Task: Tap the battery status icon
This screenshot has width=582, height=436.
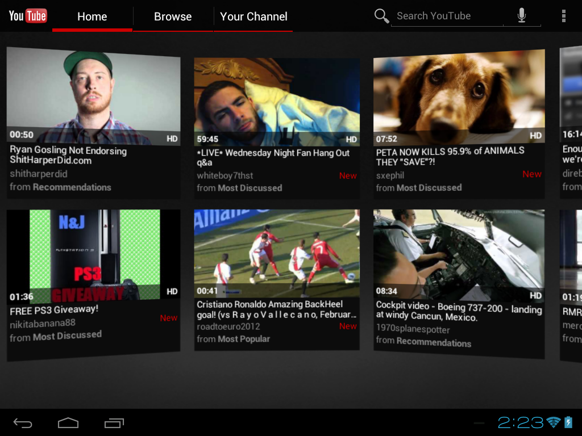Action: [x=568, y=422]
